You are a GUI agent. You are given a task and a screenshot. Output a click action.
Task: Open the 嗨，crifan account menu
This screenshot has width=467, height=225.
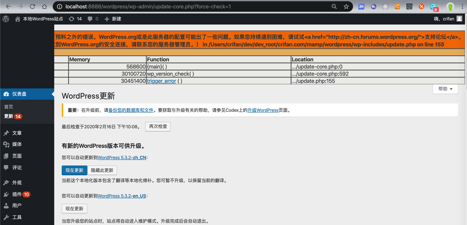coord(448,19)
